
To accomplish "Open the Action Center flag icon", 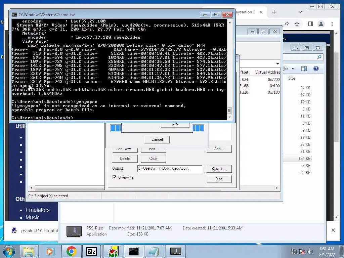I will point(302,252).
